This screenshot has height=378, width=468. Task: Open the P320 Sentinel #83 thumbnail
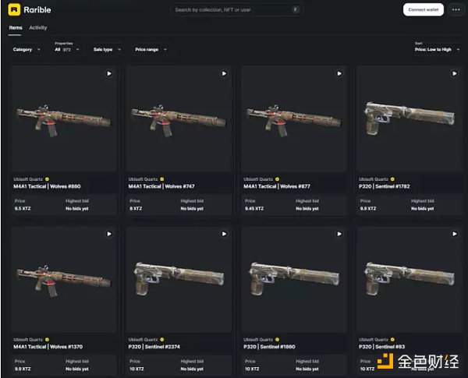click(409, 279)
